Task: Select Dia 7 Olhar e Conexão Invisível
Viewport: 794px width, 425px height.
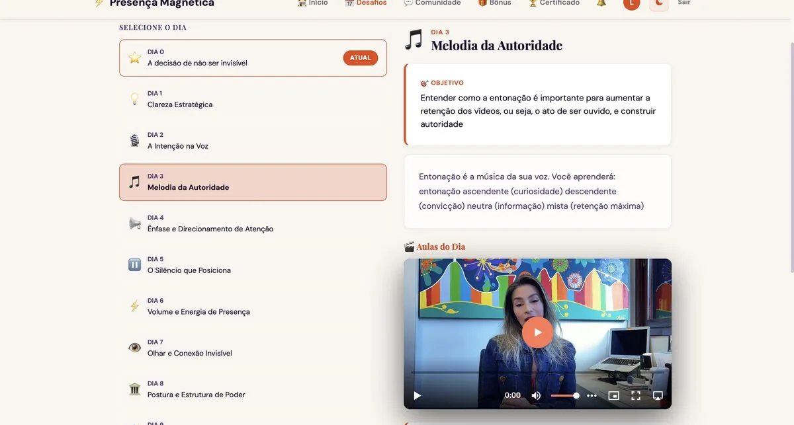Action: click(x=253, y=348)
